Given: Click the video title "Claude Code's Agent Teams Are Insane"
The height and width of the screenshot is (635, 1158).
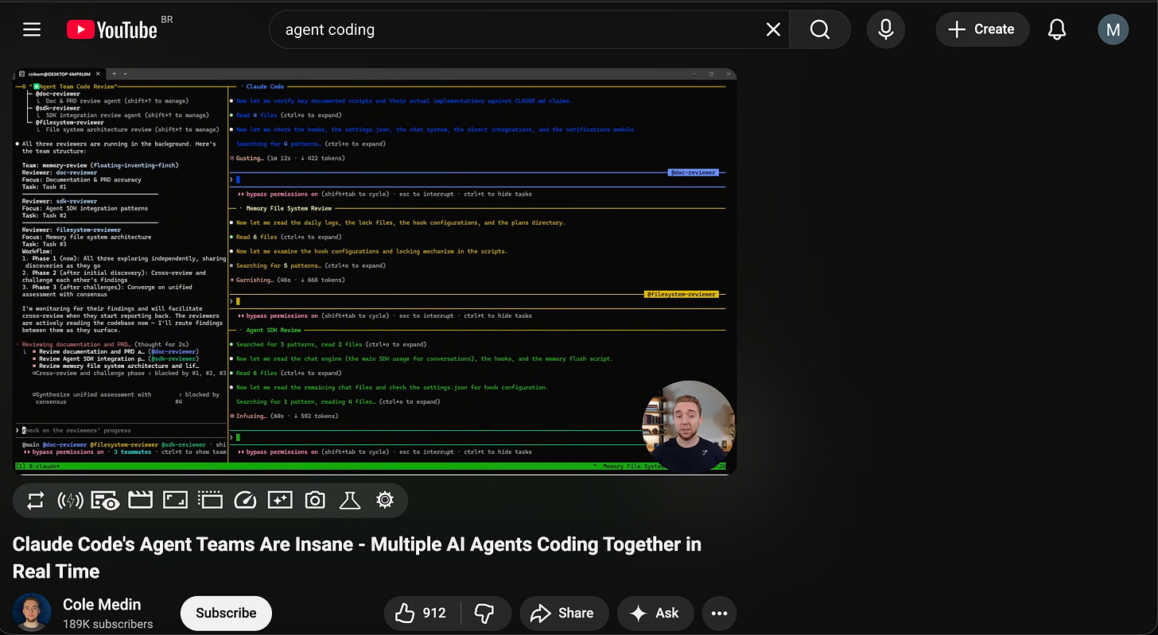Looking at the screenshot, I should [357, 558].
